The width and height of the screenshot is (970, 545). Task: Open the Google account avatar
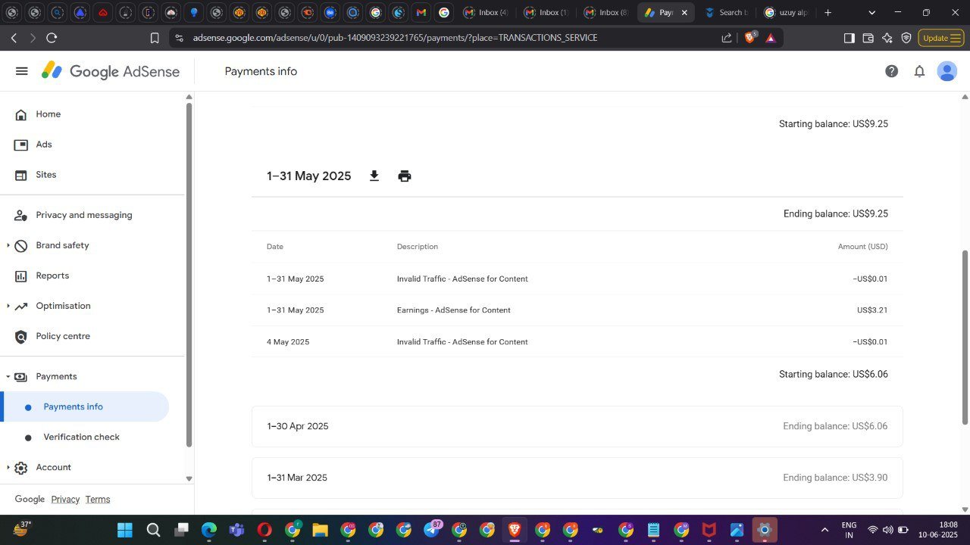pos(947,71)
